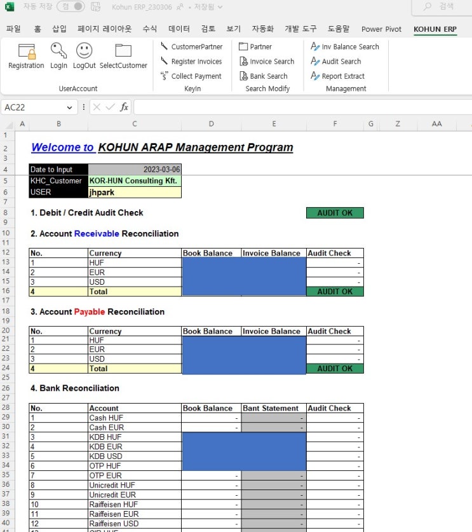Screen dimensions: 472x532
Task: Expand the Name Box dropdown arrow
Action: pyautogui.click(x=74, y=107)
